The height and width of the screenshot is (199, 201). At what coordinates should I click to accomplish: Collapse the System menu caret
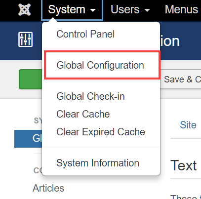tap(93, 10)
